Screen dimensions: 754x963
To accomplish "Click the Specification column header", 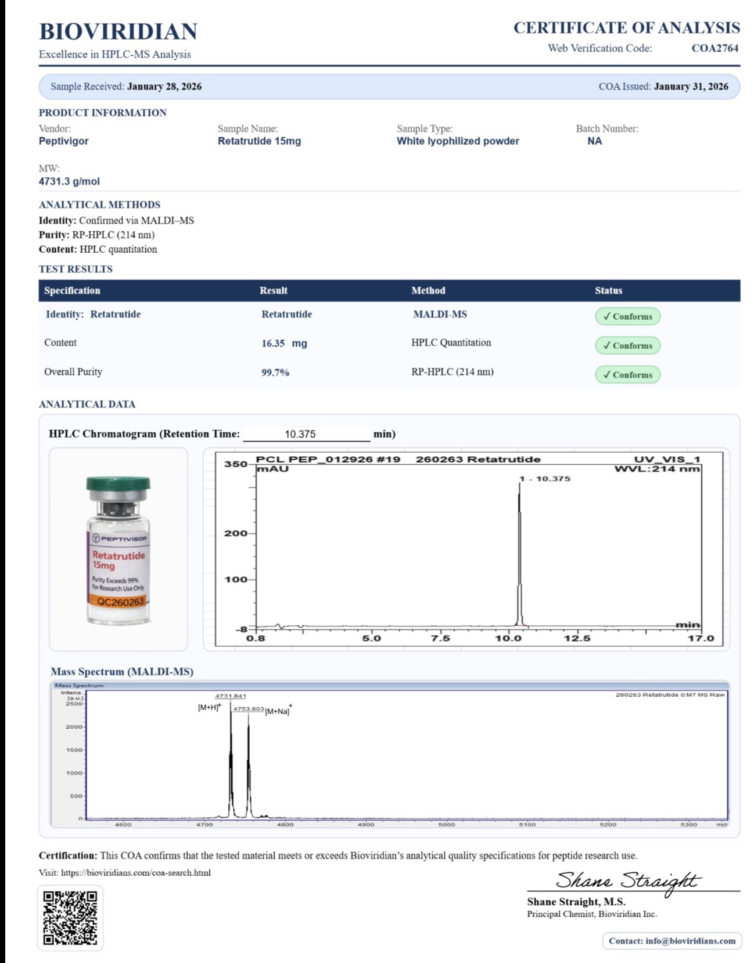I will click(72, 291).
